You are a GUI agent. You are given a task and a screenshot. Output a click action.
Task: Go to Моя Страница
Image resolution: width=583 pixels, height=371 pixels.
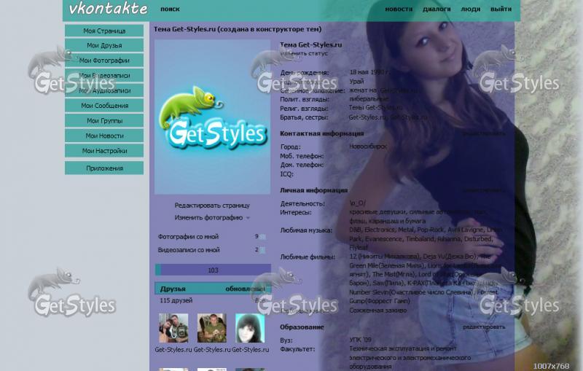[104, 31]
